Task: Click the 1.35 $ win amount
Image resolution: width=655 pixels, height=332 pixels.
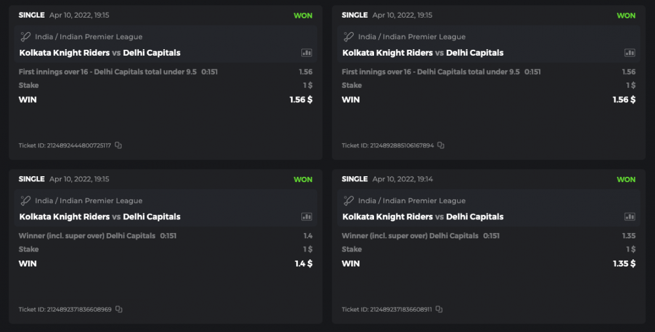Action: 624,264
